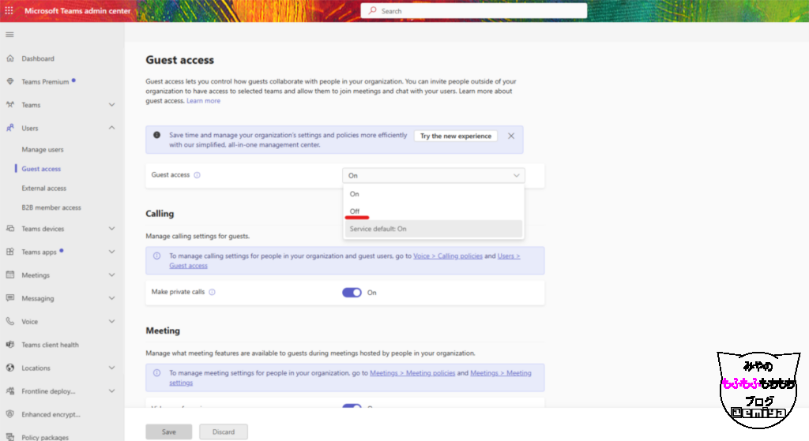809x441 pixels.
Task: Open the app launcher waffle icon
Action: (9, 10)
